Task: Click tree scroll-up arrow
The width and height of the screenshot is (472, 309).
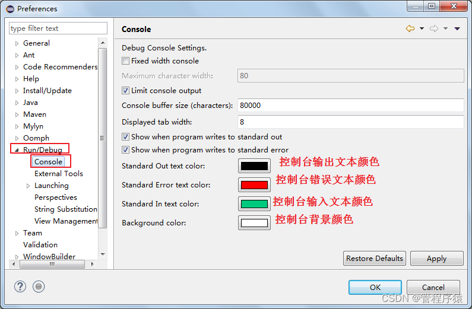Action: coord(103,43)
